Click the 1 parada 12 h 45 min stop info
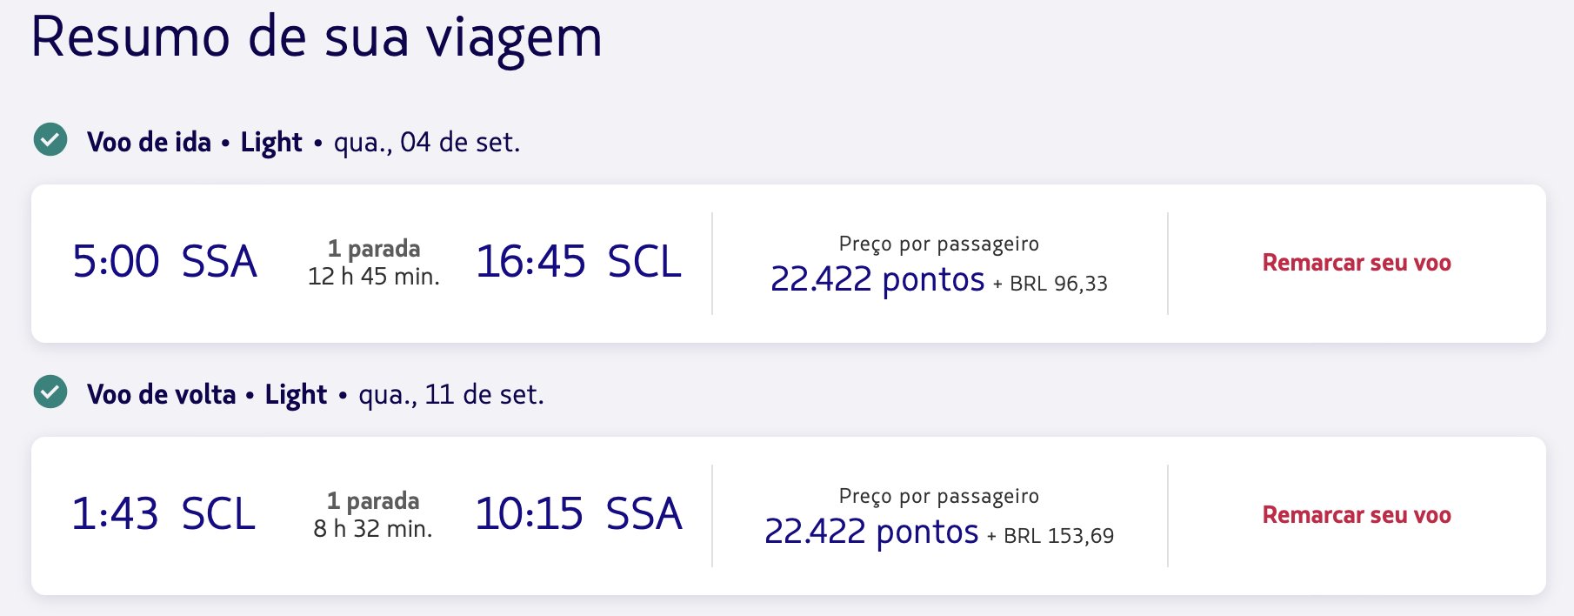This screenshot has height=616, width=1574. (374, 262)
